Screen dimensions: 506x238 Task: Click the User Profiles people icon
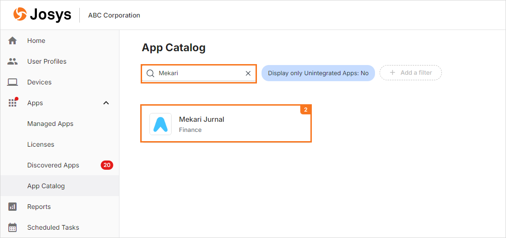coord(12,61)
